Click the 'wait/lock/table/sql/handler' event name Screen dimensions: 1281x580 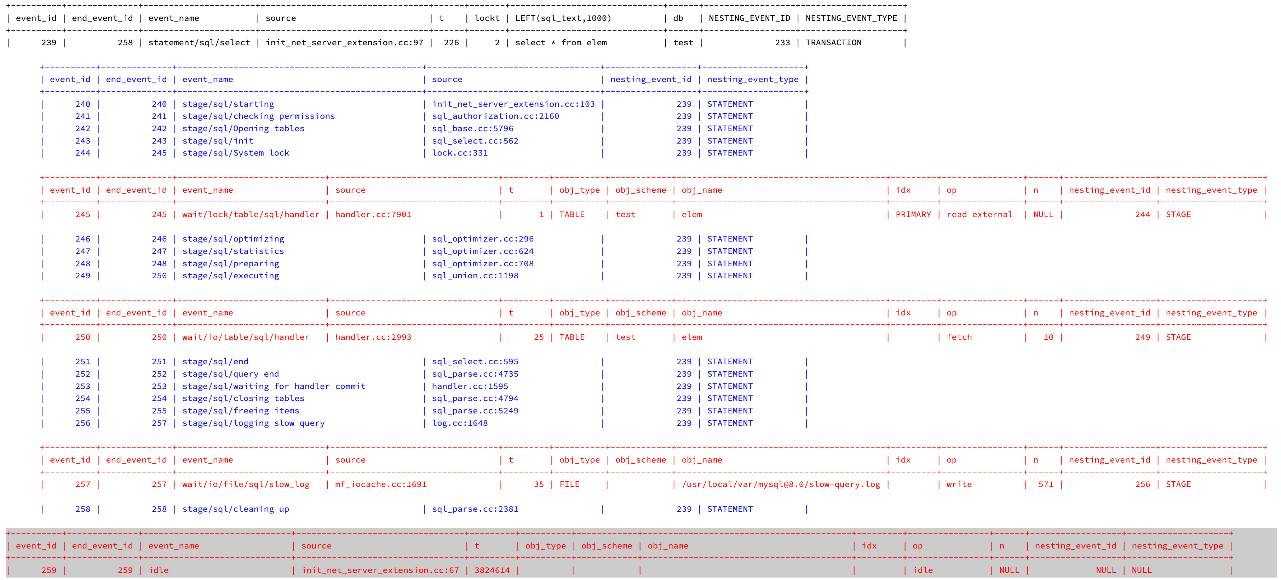[251, 215]
